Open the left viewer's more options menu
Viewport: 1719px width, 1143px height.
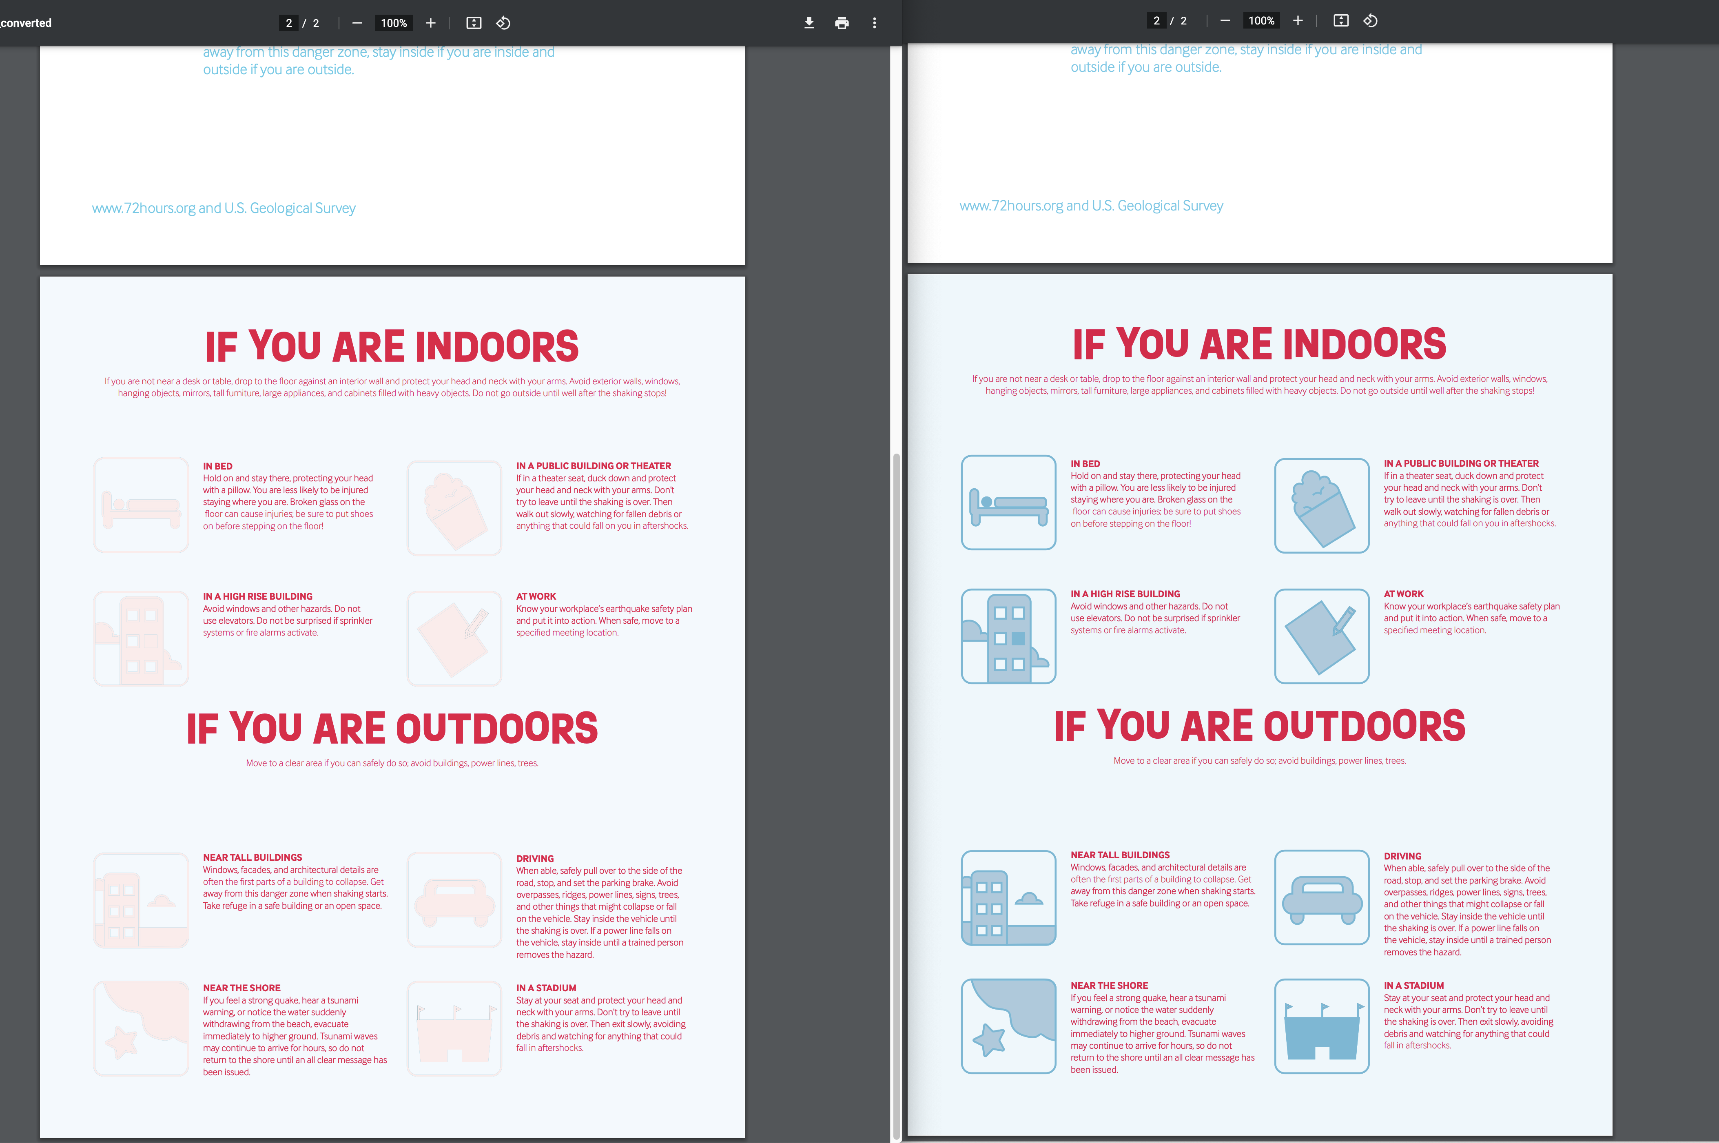click(x=874, y=22)
